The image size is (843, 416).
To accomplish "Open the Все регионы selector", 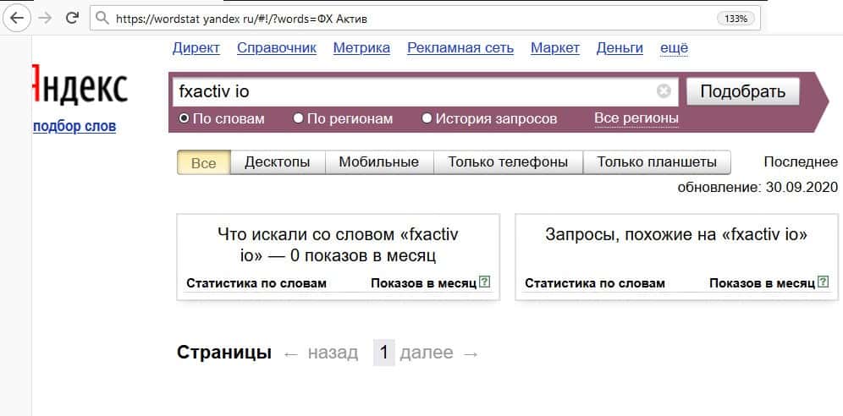I will [x=636, y=118].
